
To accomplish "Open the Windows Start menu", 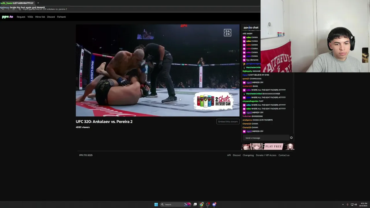I will point(156,205).
